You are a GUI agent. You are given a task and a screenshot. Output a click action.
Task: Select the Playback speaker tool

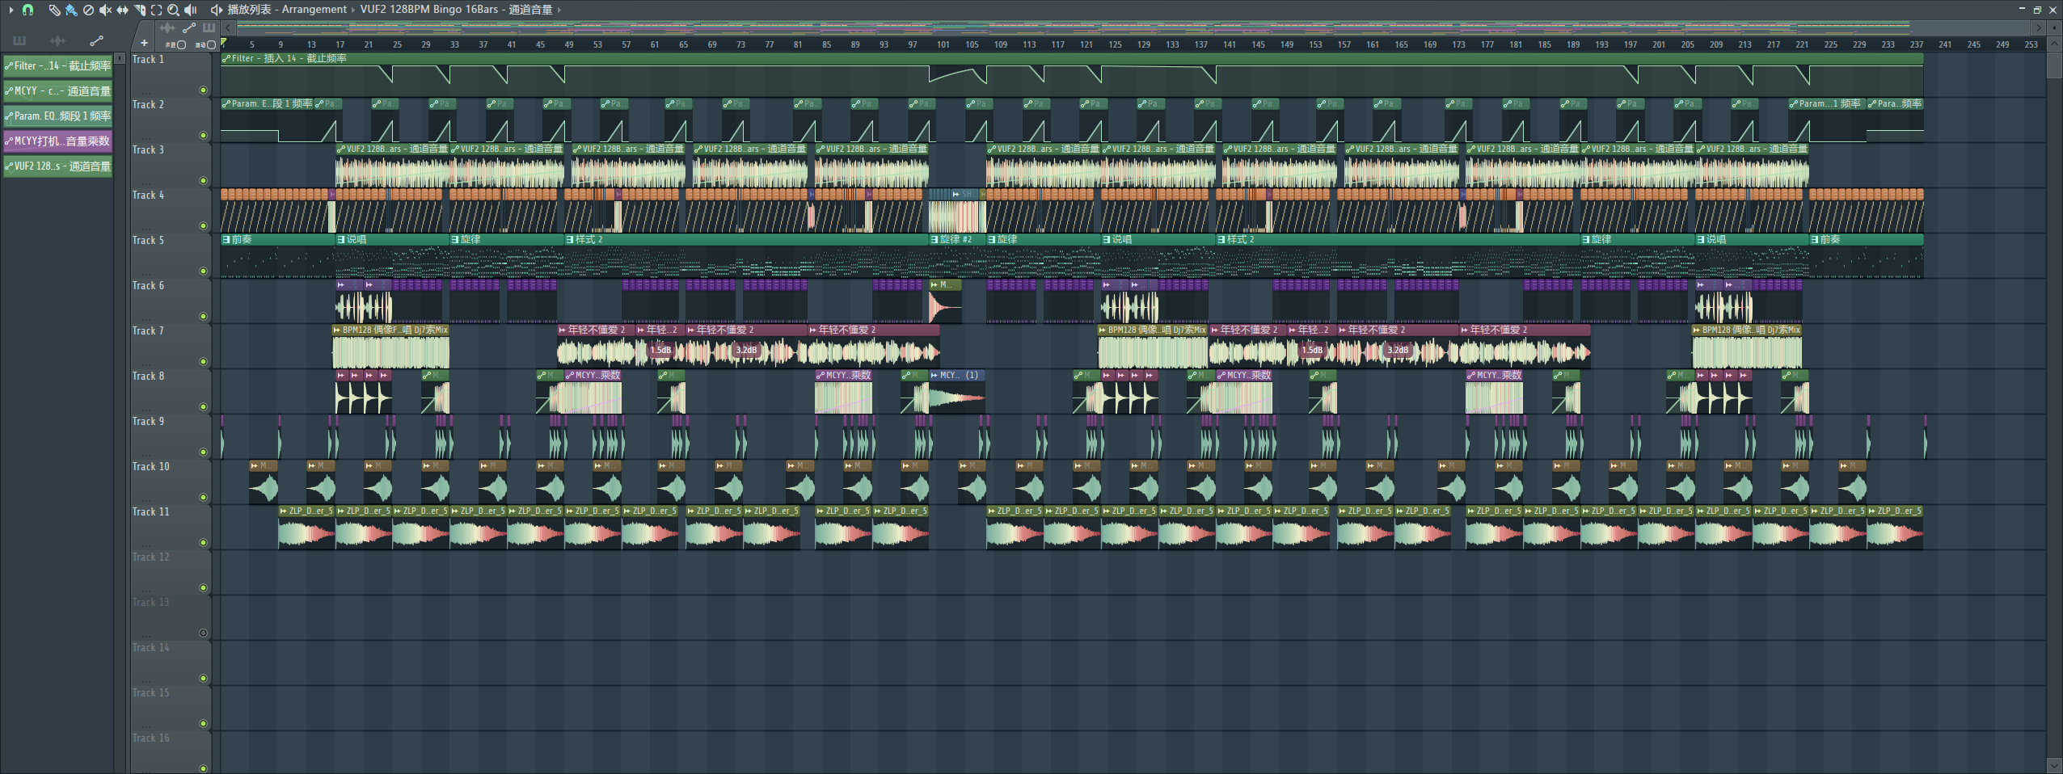(x=191, y=10)
